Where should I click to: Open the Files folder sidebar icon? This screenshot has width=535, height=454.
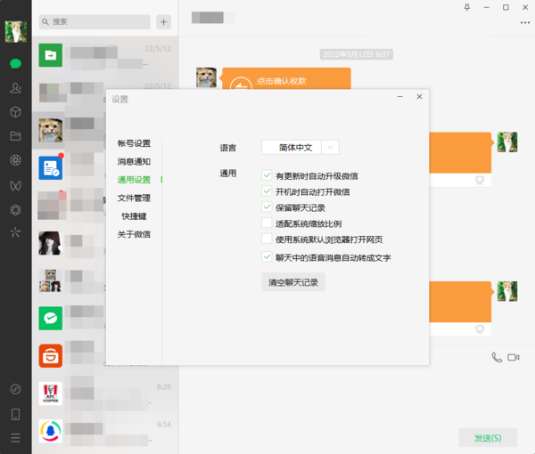pyautogui.click(x=15, y=136)
